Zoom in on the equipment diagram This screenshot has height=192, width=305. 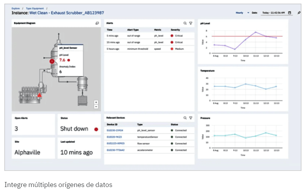96,103
